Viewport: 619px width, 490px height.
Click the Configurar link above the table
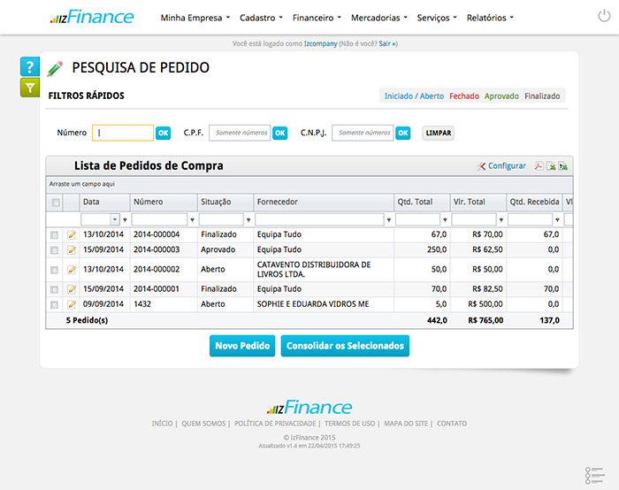click(x=506, y=165)
